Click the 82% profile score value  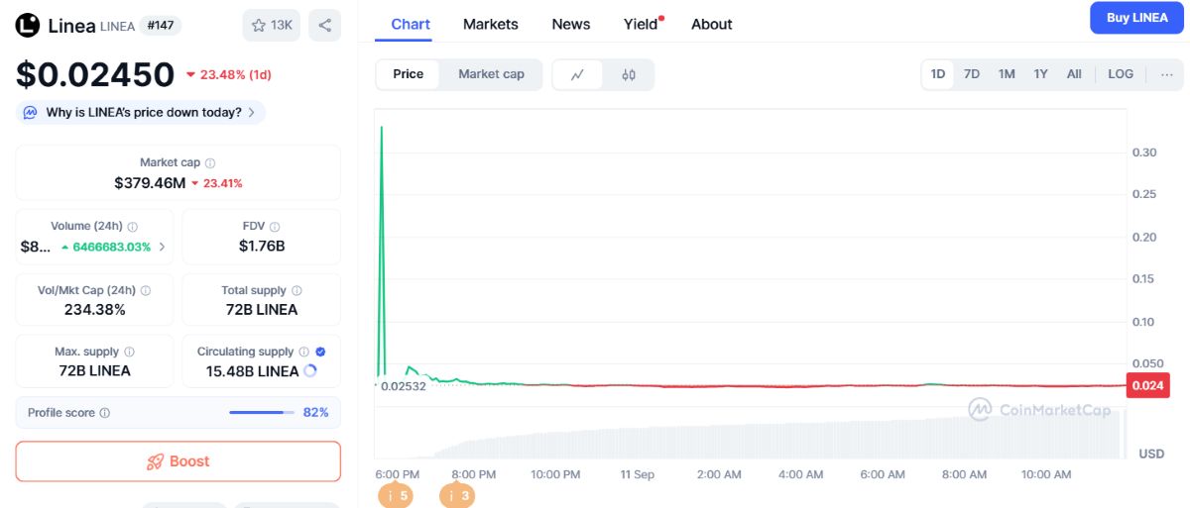pos(315,413)
